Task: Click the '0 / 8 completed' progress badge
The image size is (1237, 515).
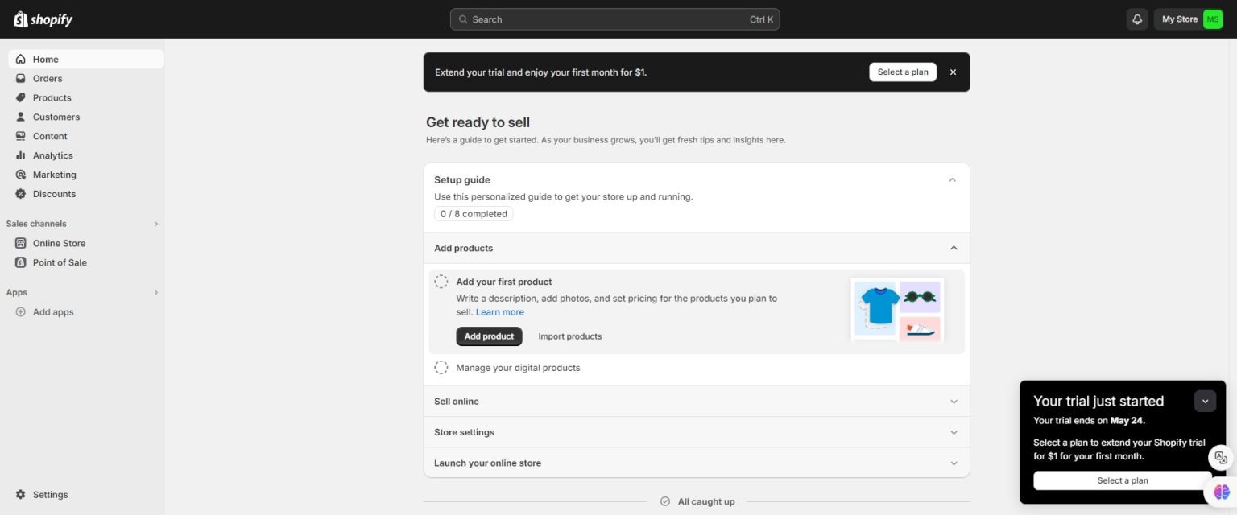Action: pos(473,213)
